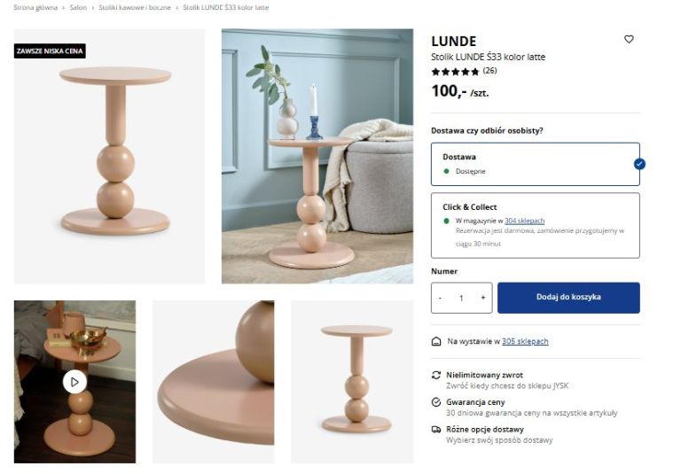The height and width of the screenshot is (474, 673).
Task: Click the quantity number field
Action: pyautogui.click(x=461, y=298)
